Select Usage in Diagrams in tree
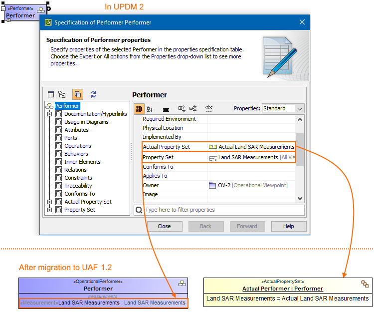Image resolution: width=374 pixels, height=312 pixels. 86,122
